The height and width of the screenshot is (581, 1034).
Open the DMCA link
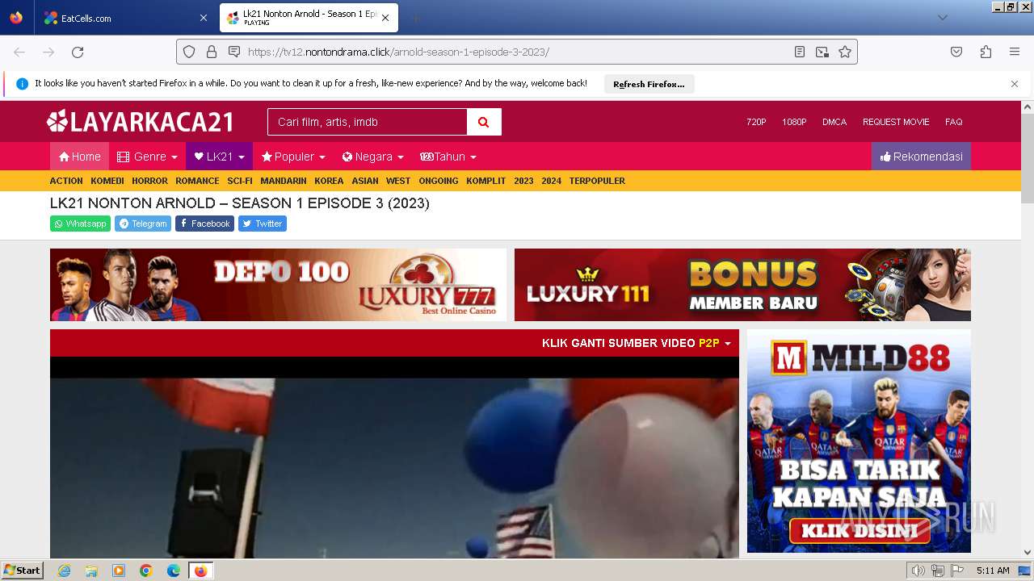834,122
